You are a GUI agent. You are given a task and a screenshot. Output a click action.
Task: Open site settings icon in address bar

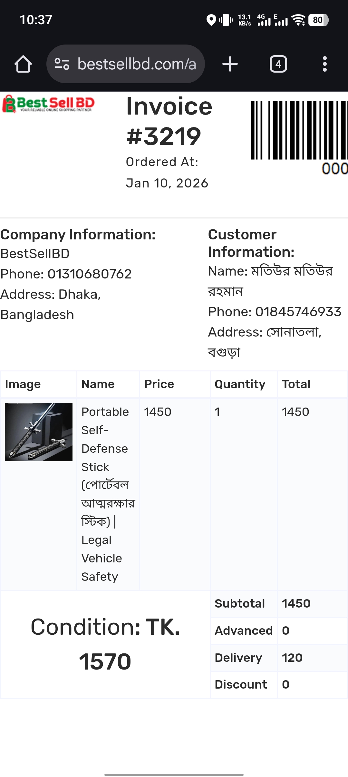tap(62, 64)
